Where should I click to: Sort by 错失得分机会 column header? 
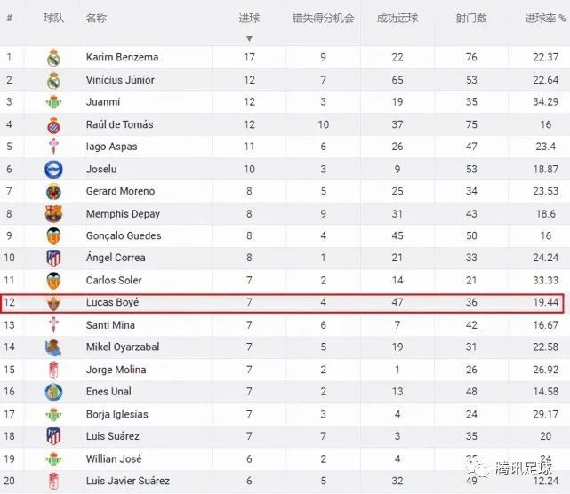click(x=323, y=18)
